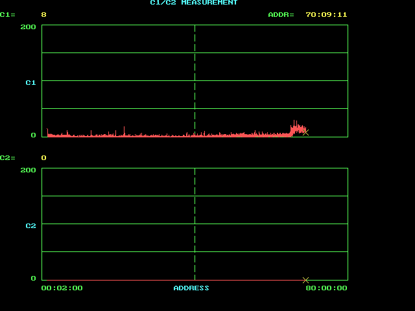415x311 pixels.
Task: Click the end address 80:00:00
Action: (x=326, y=288)
